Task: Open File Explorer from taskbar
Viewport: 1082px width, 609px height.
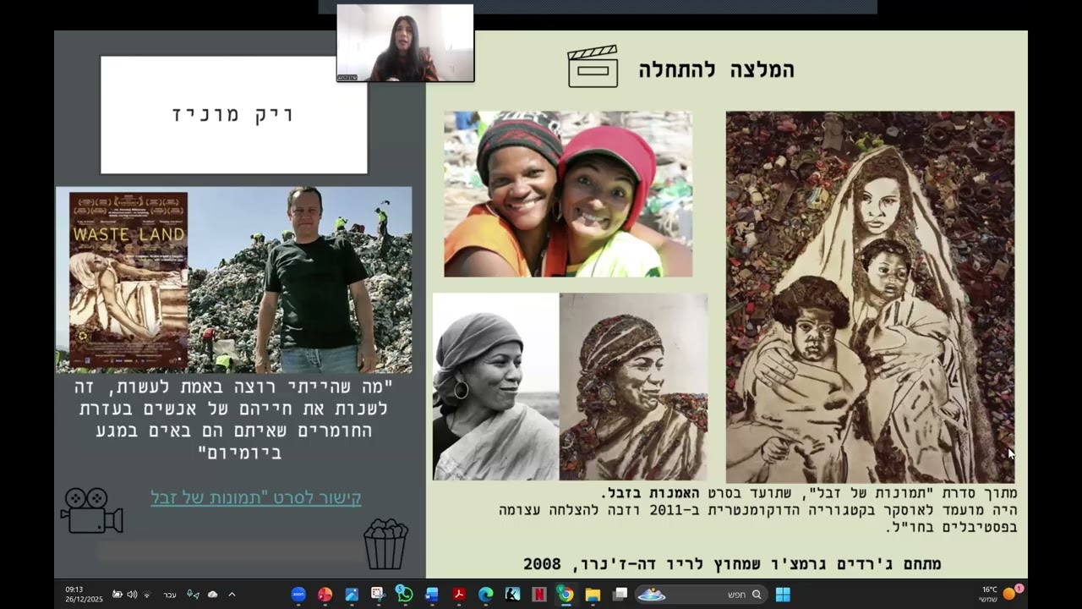Action: click(593, 595)
